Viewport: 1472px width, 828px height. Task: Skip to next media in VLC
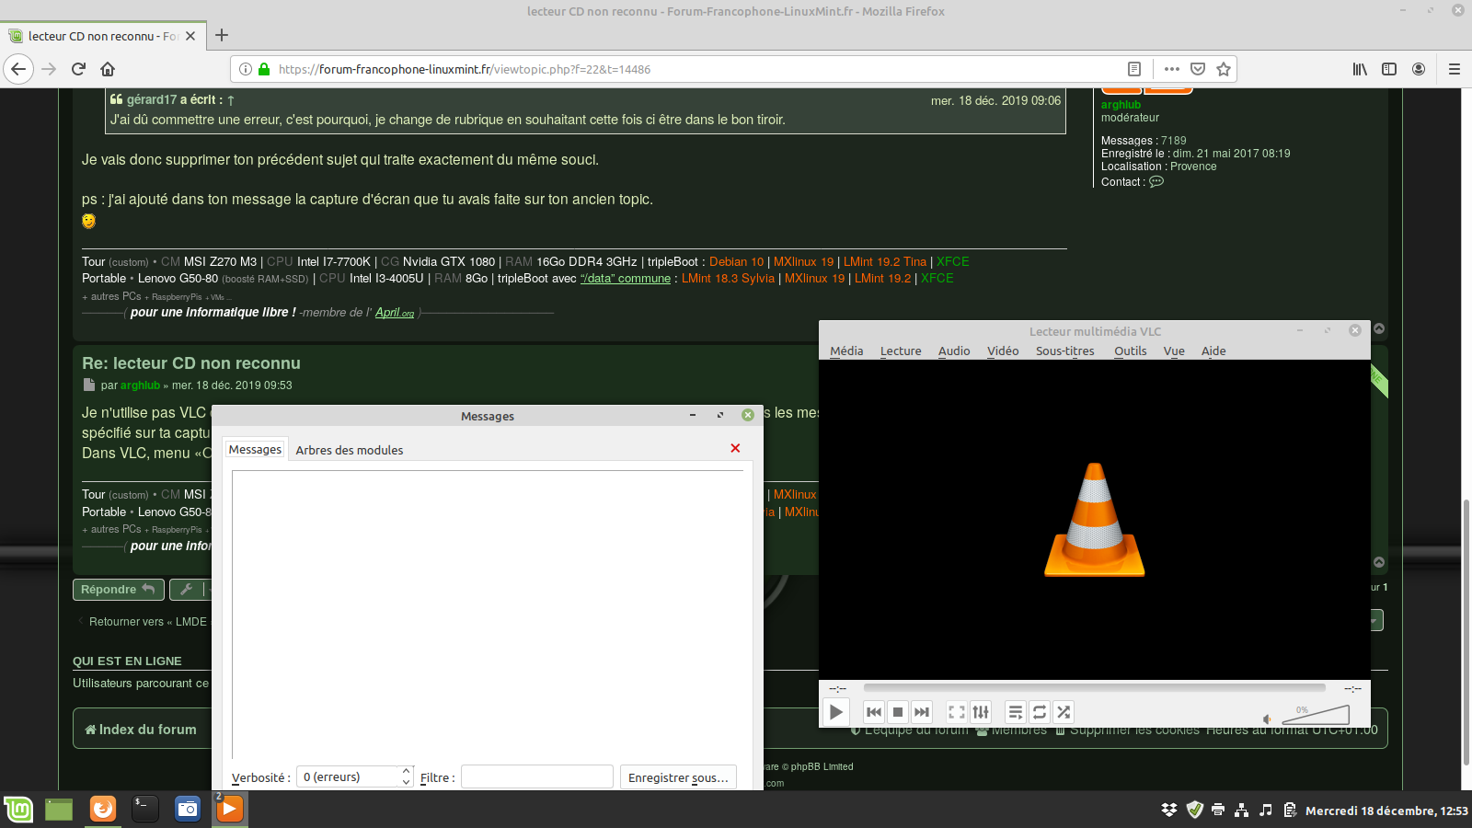922,712
